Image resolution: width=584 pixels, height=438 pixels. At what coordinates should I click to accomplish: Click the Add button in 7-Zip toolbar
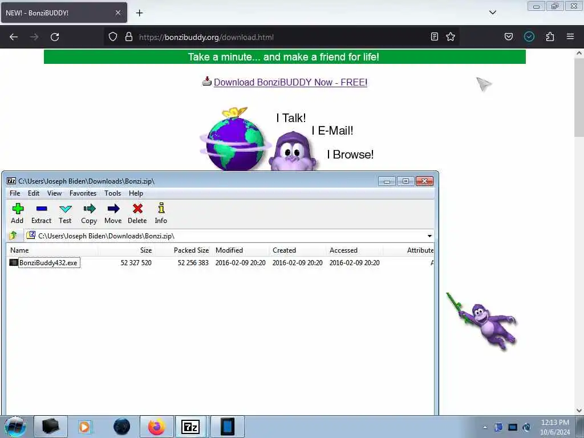click(x=17, y=213)
